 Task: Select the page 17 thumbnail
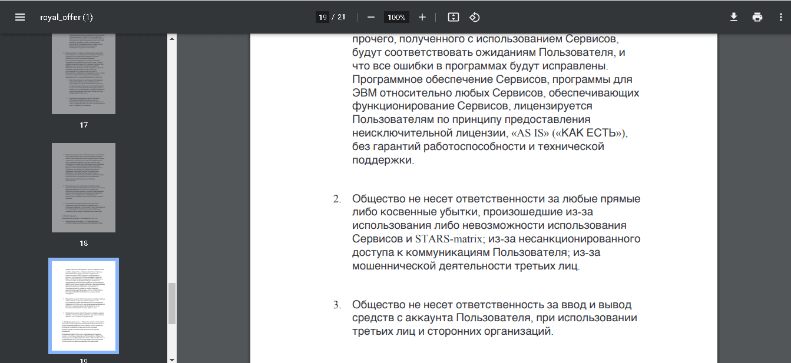[83, 74]
